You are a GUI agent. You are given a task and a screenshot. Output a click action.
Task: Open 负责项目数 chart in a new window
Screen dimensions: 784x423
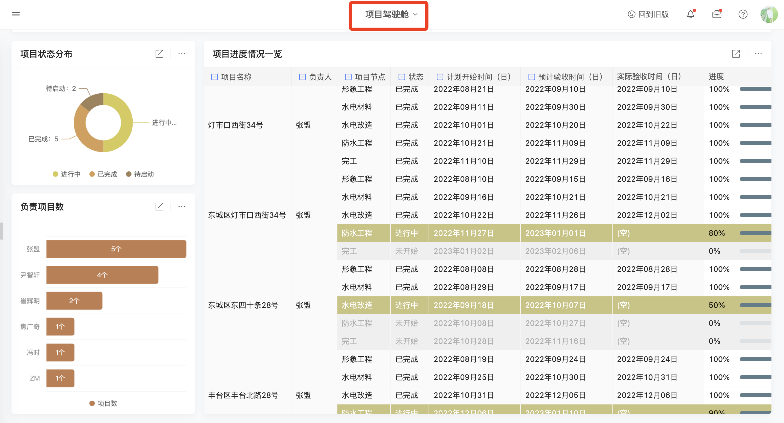point(159,207)
